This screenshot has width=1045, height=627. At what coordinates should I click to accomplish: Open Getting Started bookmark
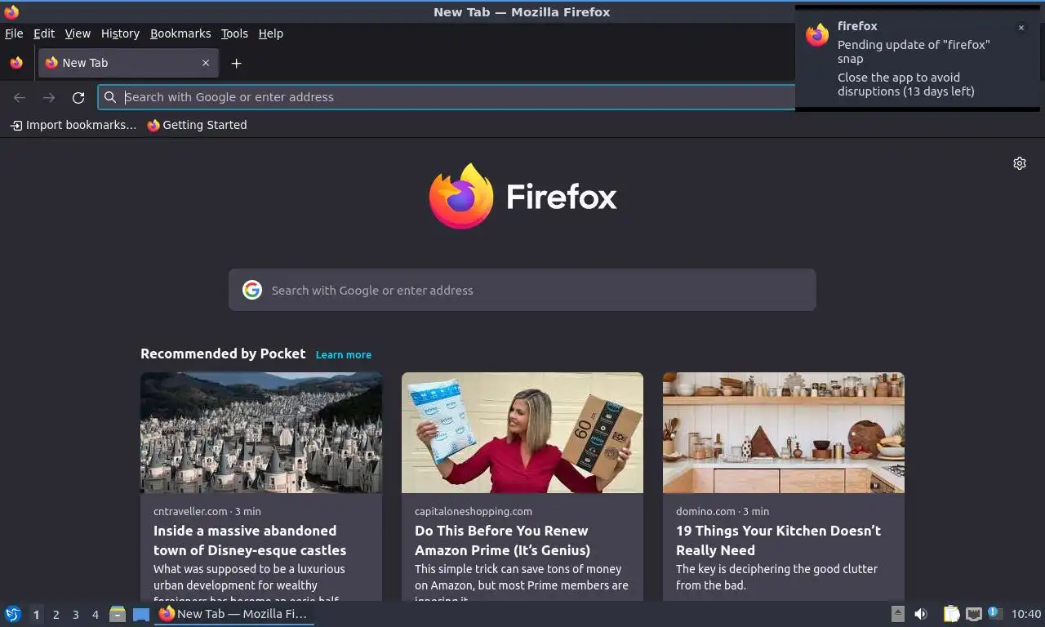pos(197,125)
